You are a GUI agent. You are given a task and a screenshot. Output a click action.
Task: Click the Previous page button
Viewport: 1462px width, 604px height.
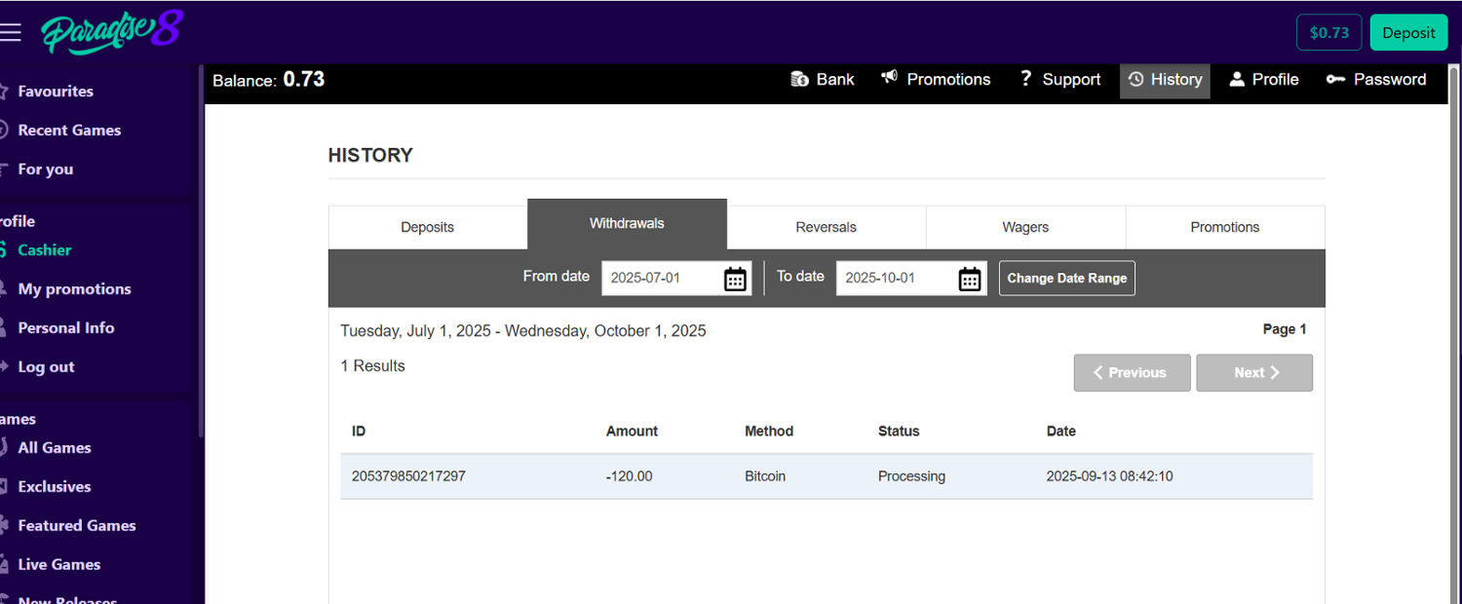tap(1132, 373)
